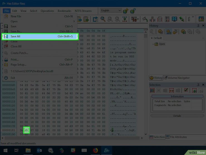Choose Print... in the File menu
The height and width of the screenshot is (155, 206).
(x=40, y=60)
